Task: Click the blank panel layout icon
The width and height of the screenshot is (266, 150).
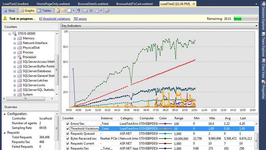Action: 69,11
